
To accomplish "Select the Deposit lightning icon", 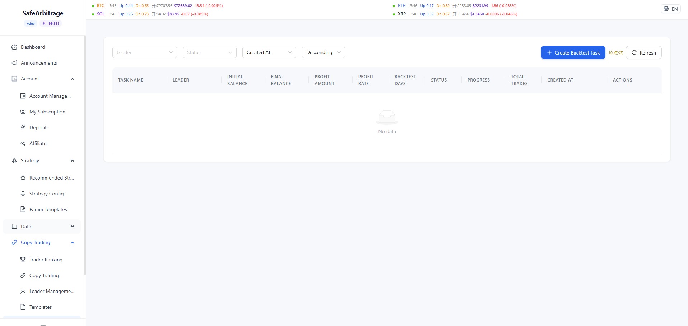I will [23, 127].
